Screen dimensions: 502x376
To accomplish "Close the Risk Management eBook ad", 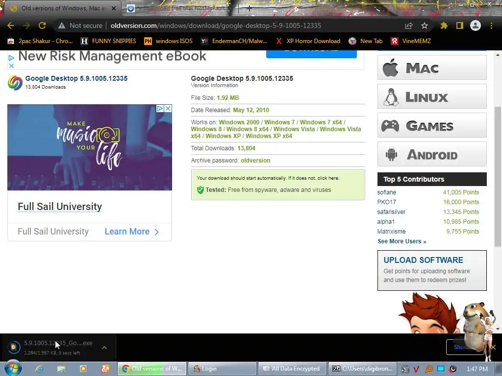I will coord(11,66).
